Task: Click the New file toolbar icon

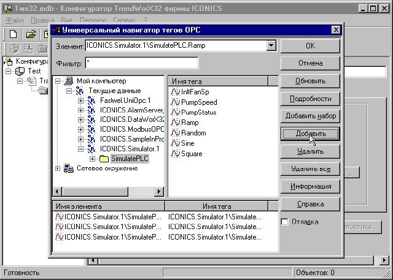Action: [13, 34]
